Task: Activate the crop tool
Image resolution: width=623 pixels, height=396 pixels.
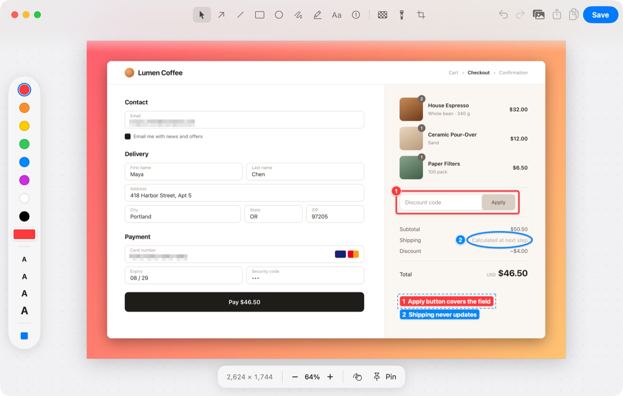Action: pyautogui.click(x=421, y=15)
